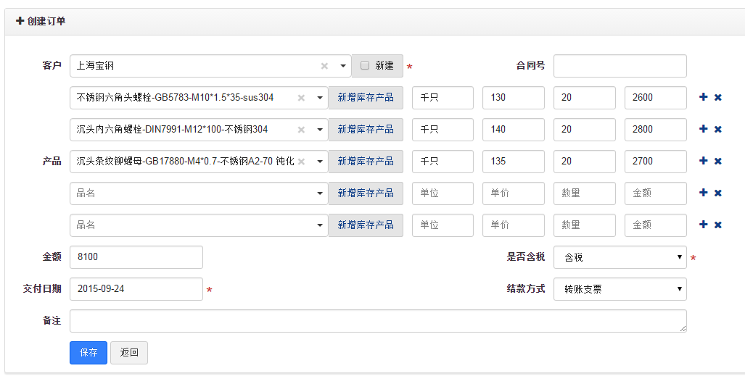Viewport: 745px width, 384px height.
Task: Click plus icon on the 沉头条纹铆螺母 row
Action: click(703, 161)
